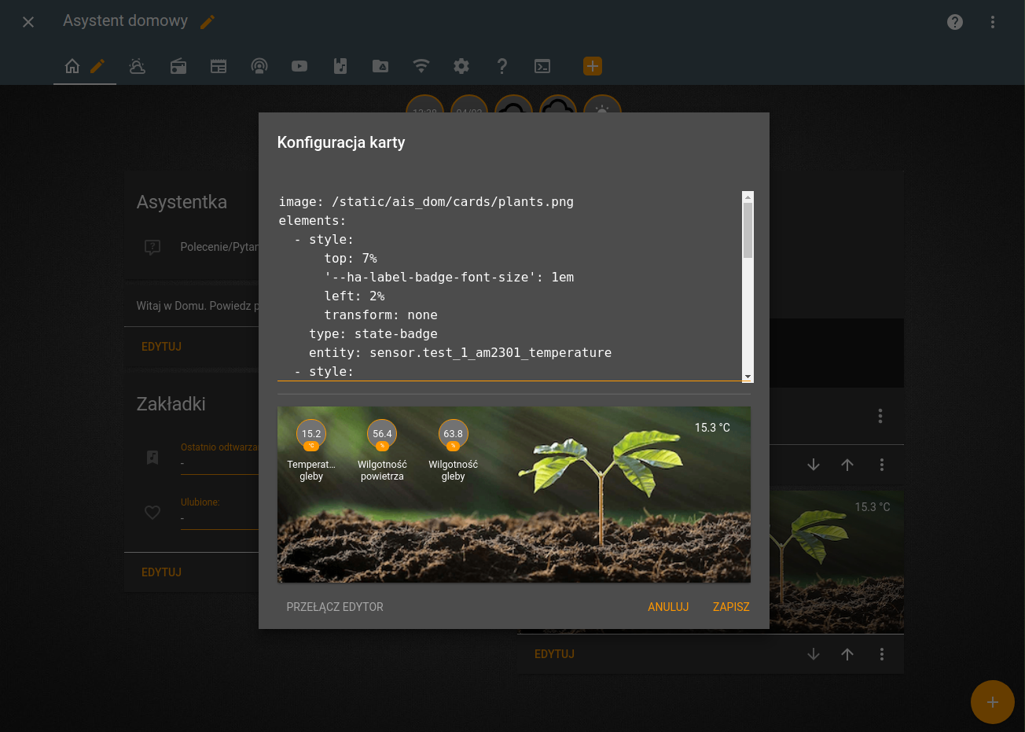Move the upper right card up
1025x732 pixels.
click(847, 465)
